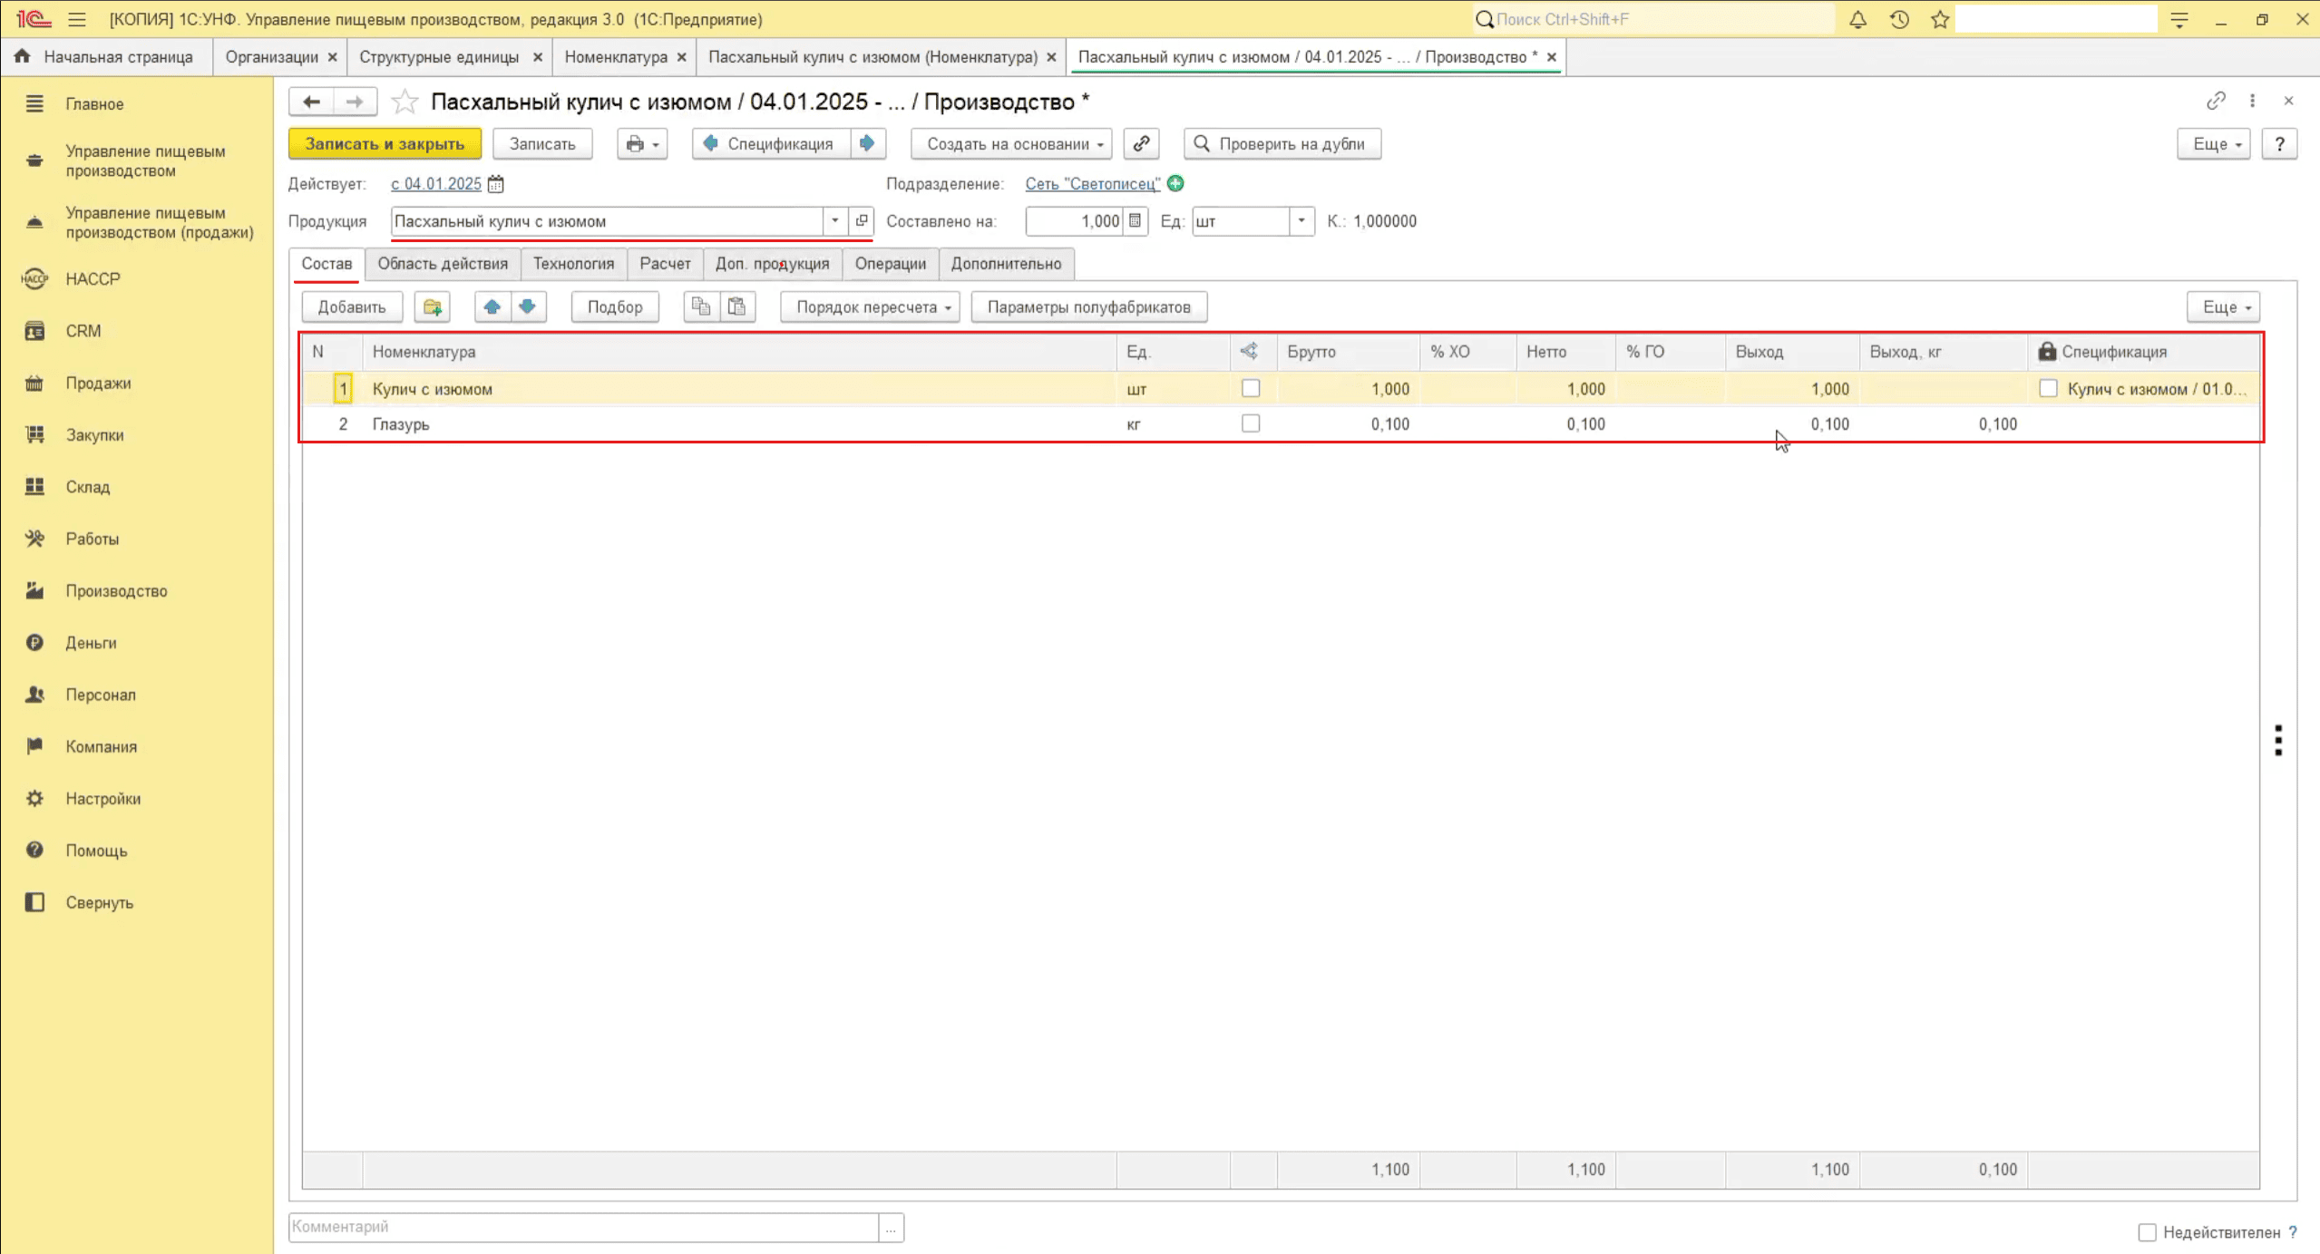Open the table Еще menu
This screenshot has height=1254, width=2320.
coord(2224,307)
